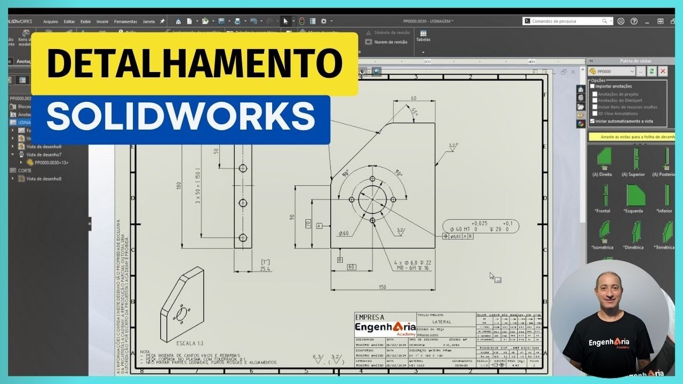Open Tabelas dropdown arrow
Viewport: 683px width, 384px height.
tap(423, 52)
